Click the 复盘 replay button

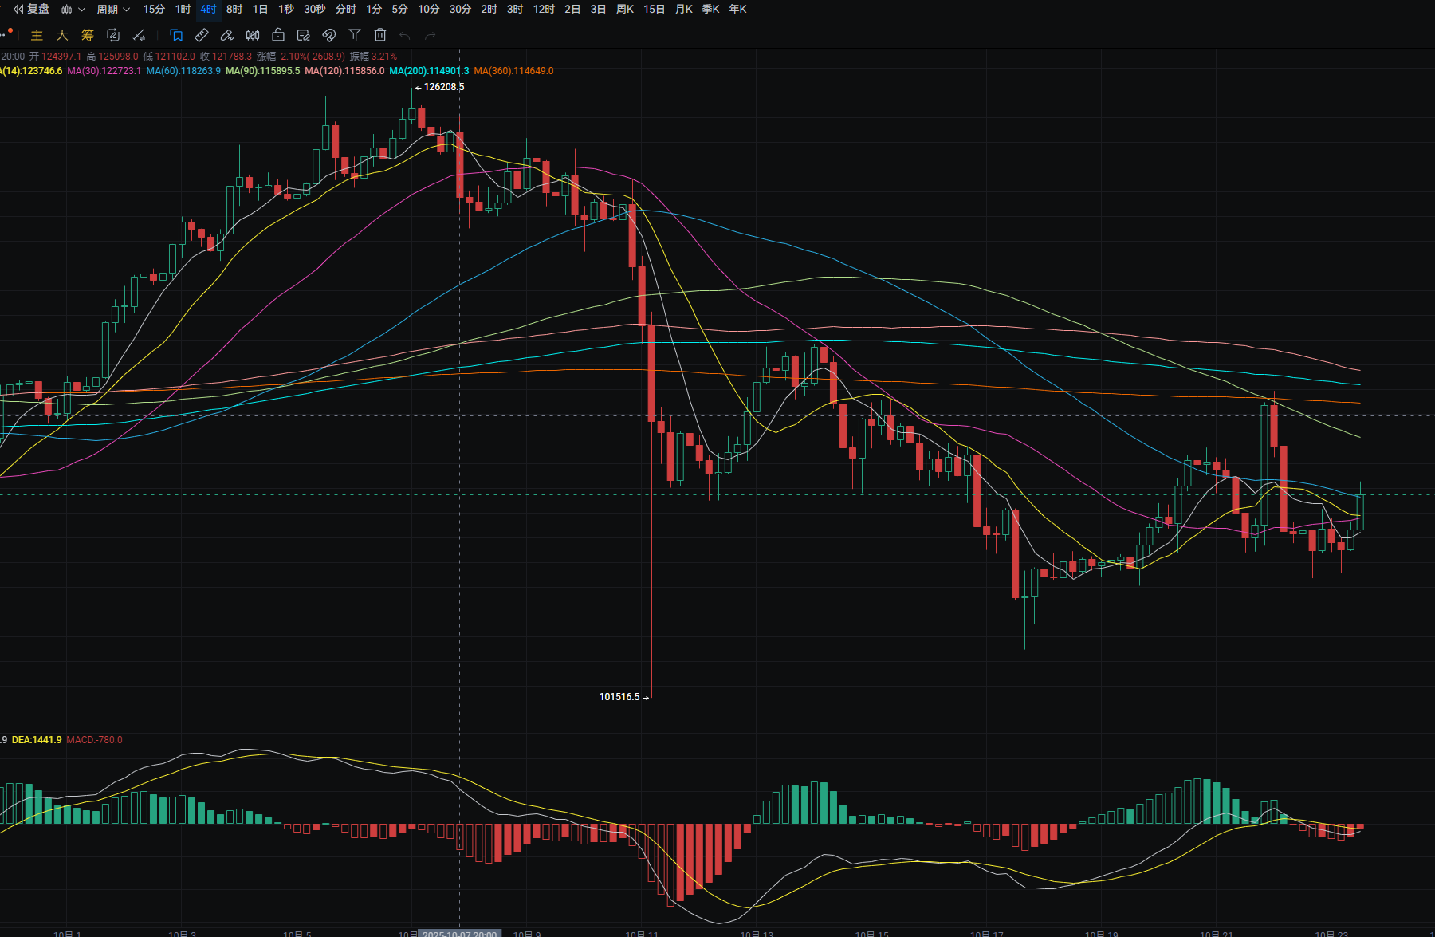[x=32, y=10]
